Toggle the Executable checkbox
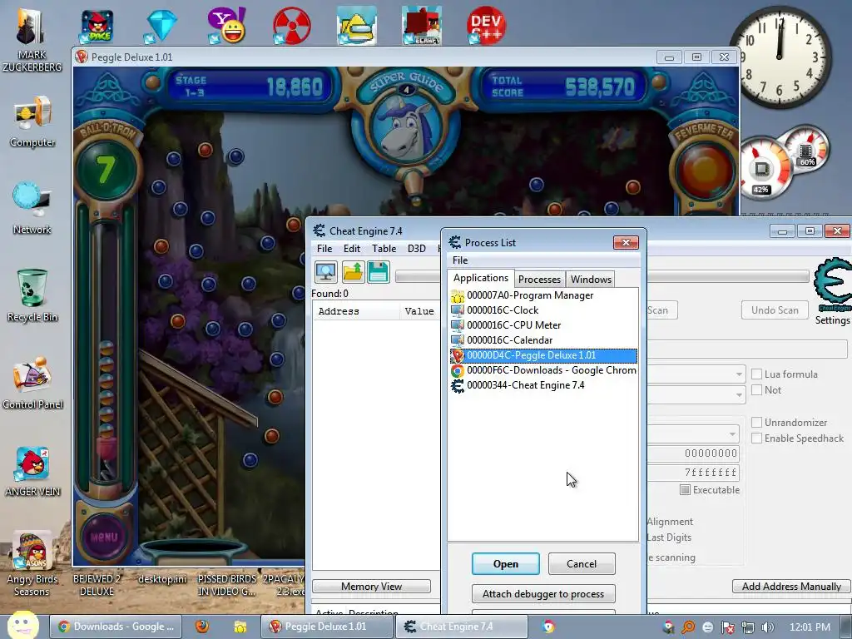Image resolution: width=852 pixels, height=639 pixels. click(x=686, y=489)
